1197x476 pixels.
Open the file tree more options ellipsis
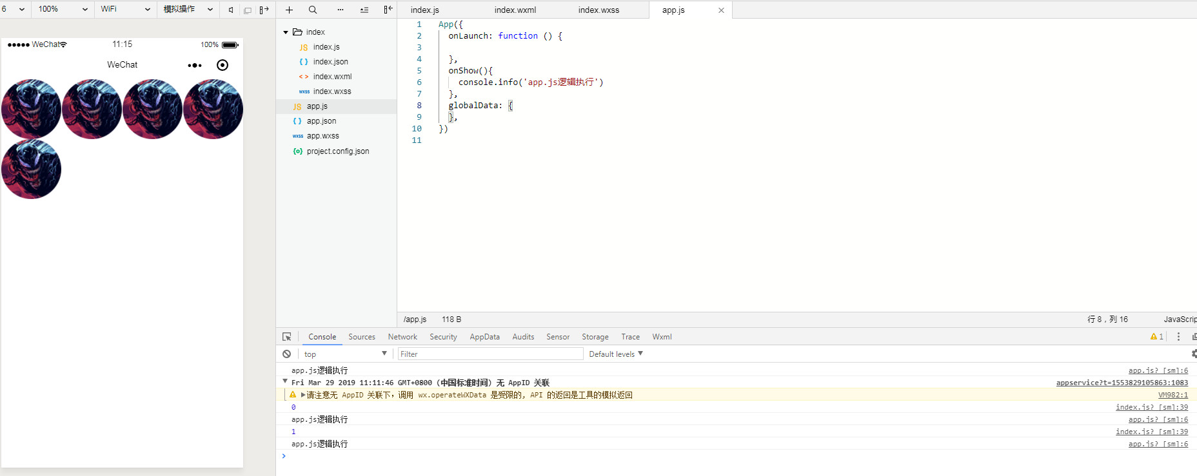point(340,10)
